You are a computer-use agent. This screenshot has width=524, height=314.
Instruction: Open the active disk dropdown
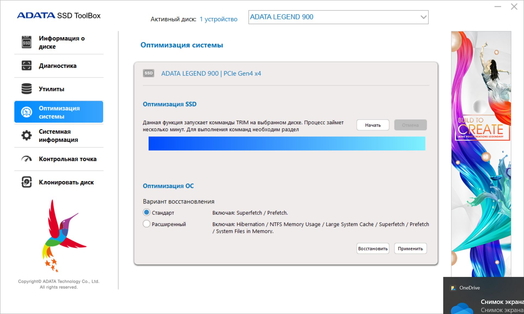coord(338,17)
